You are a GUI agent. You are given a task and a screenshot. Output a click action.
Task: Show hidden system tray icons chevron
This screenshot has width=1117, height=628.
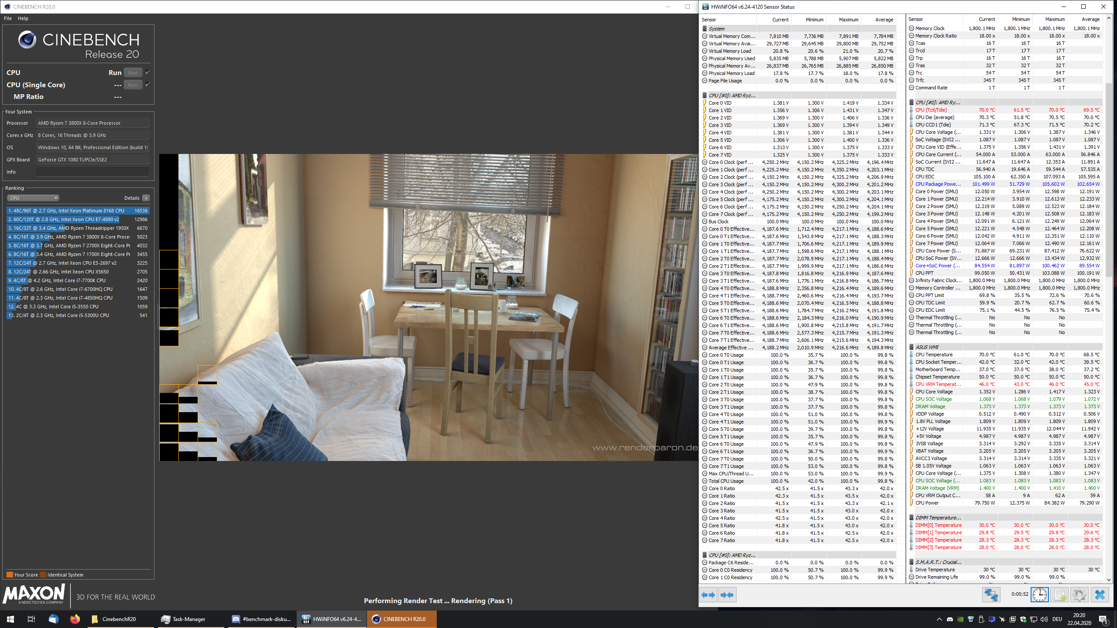(x=939, y=619)
